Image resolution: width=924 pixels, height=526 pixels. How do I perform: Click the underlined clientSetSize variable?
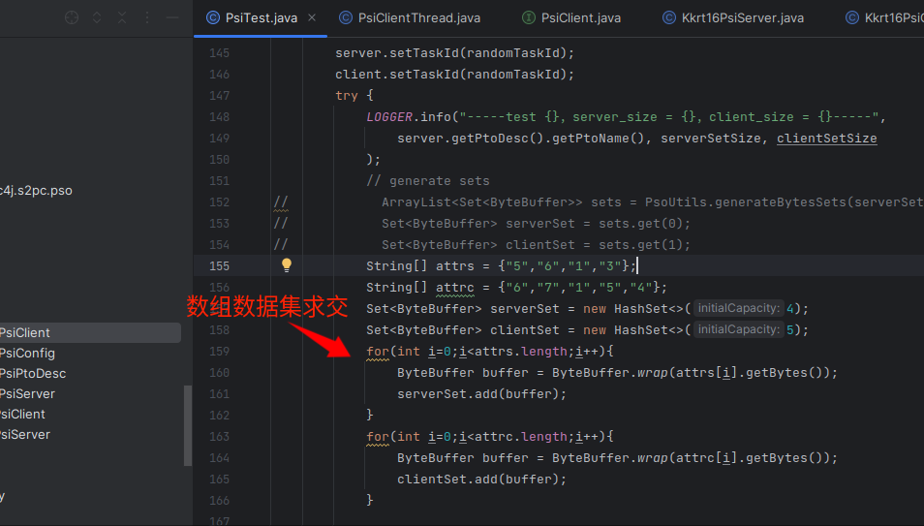827,139
